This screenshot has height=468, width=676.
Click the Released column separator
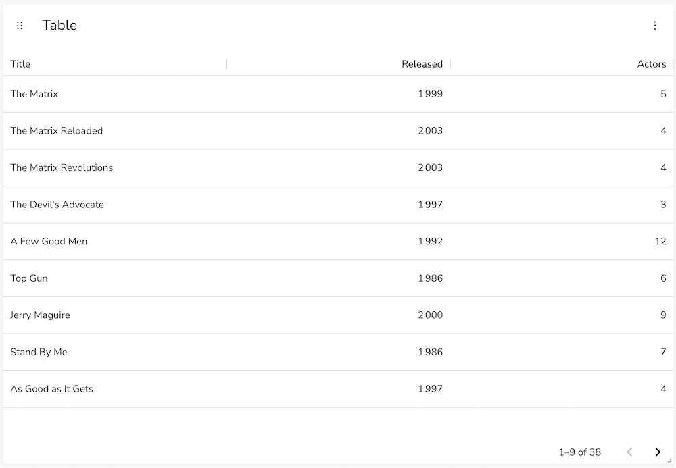pyautogui.click(x=450, y=64)
